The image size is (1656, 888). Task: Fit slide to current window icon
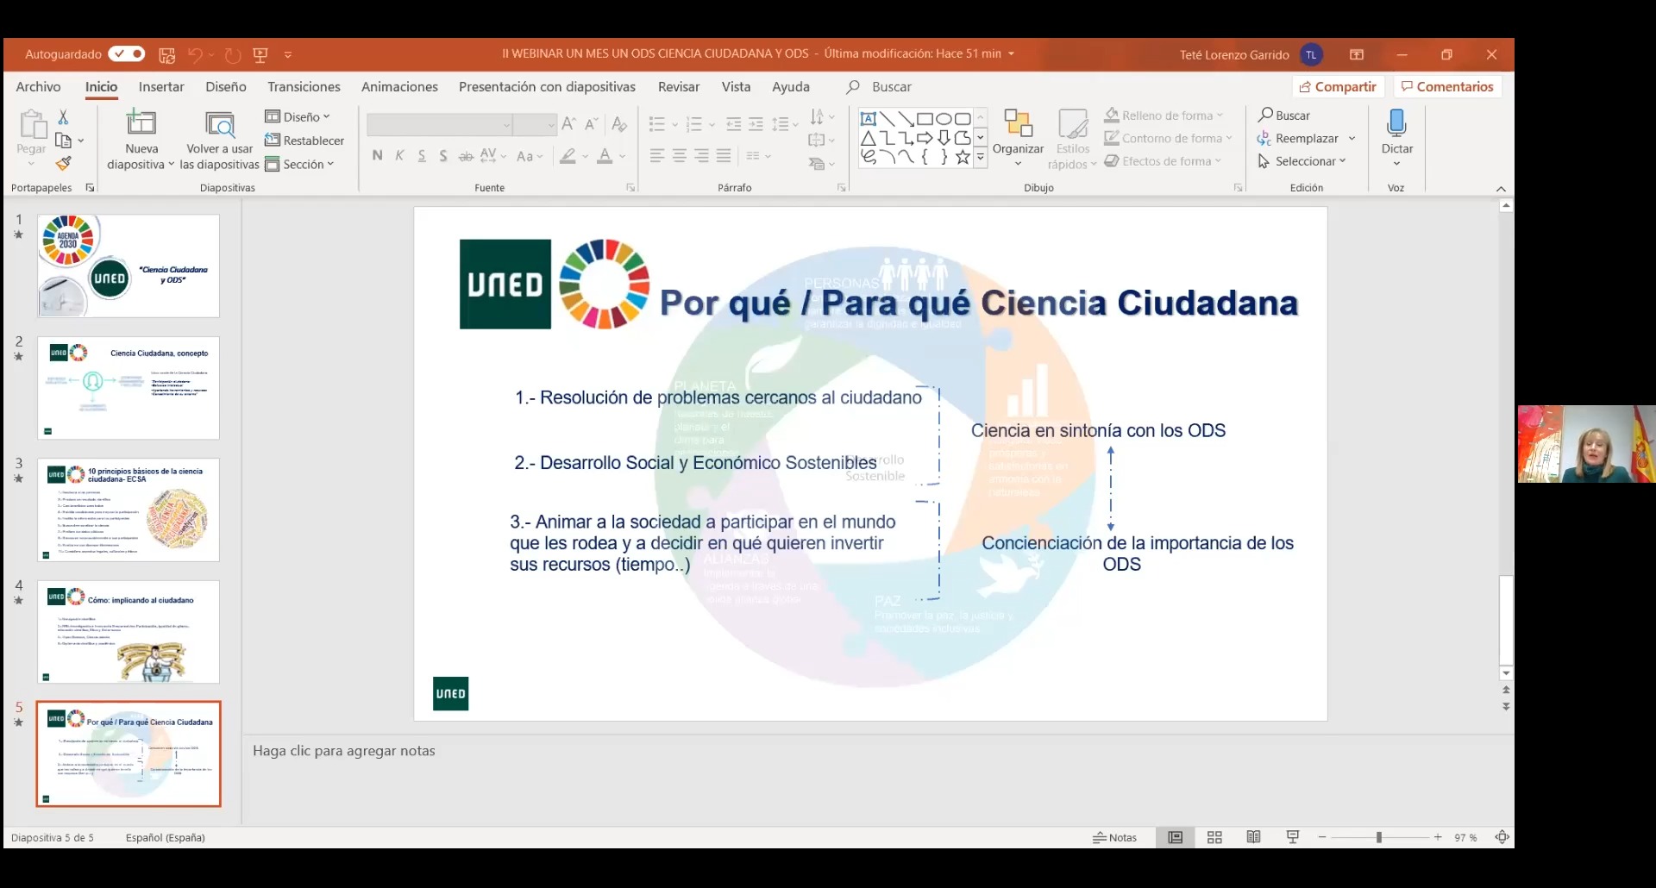click(x=1502, y=837)
